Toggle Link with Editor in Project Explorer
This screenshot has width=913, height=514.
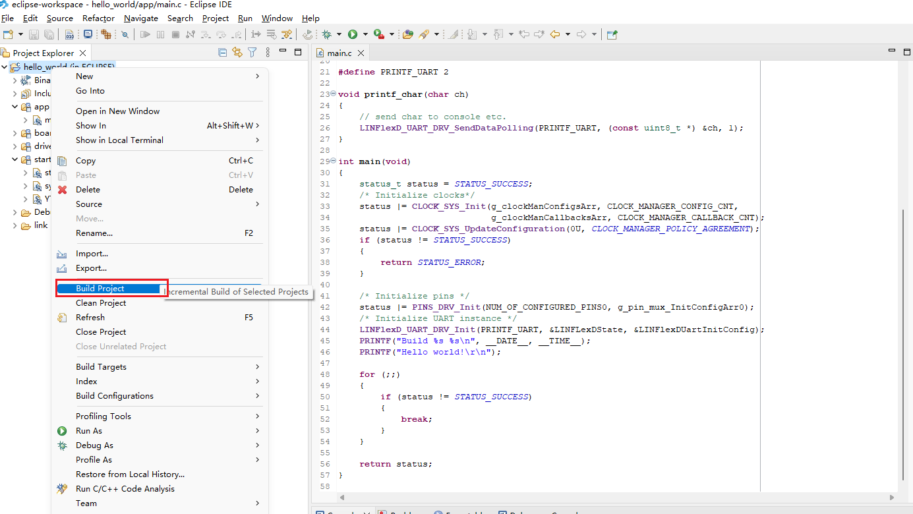click(237, 52)
